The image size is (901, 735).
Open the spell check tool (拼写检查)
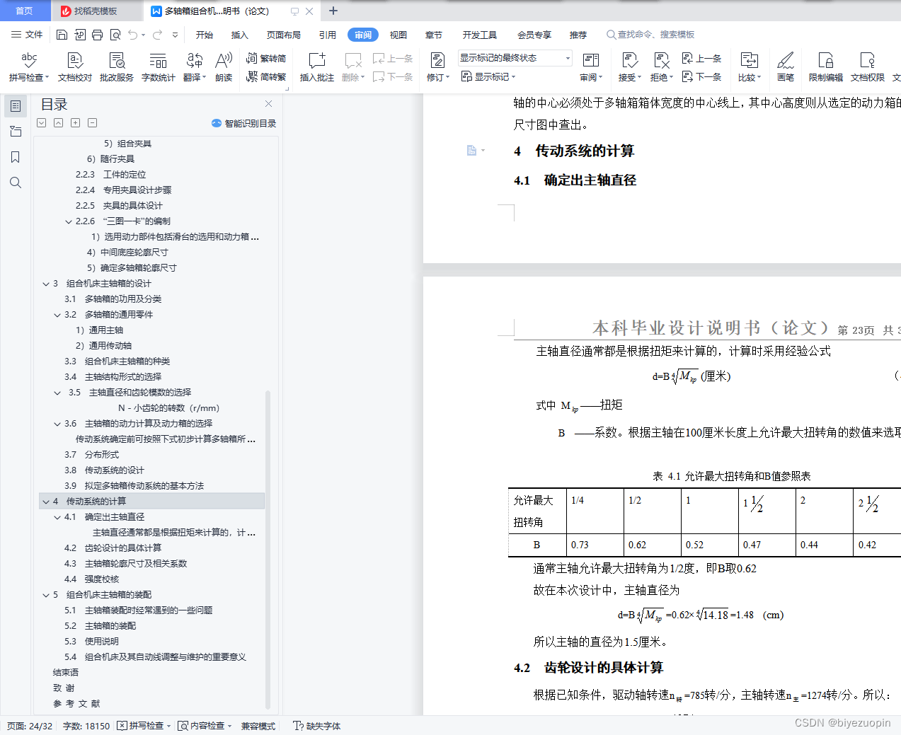(x=29, y=67)
